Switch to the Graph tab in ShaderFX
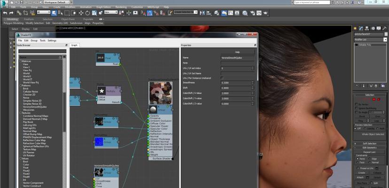 pyautogui.click(x=74, y=46)
